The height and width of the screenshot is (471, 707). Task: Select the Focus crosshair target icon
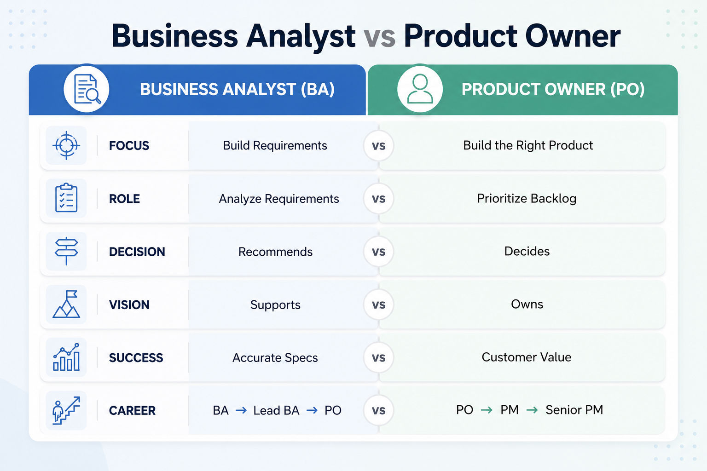pos(66,145)
